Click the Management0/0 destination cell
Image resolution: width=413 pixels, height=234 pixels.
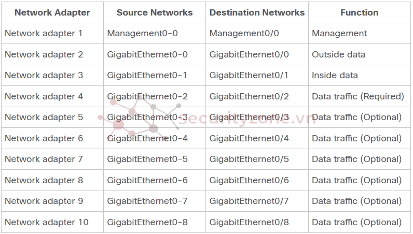(x=257, y=33)
